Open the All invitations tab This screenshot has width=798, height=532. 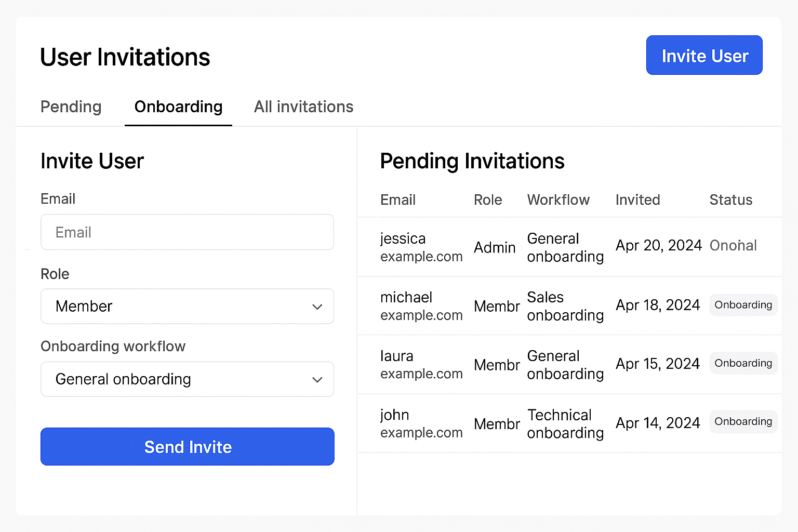point(303,107)
